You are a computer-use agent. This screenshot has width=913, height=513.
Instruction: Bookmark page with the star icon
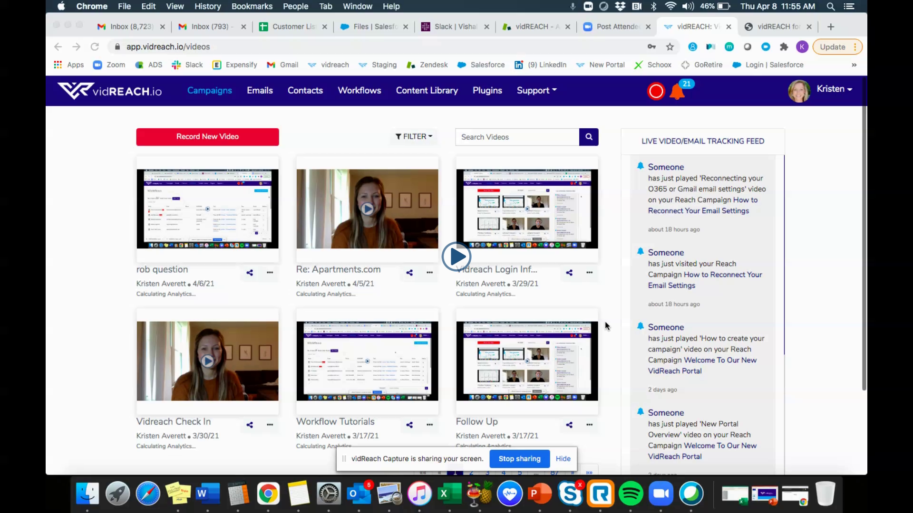[670, 47]
